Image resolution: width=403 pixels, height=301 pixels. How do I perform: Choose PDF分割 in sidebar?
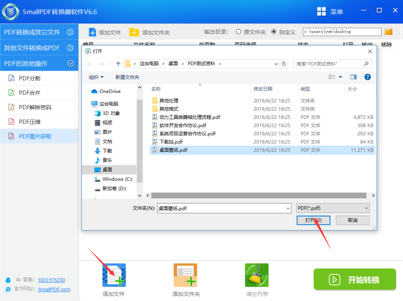39,78
